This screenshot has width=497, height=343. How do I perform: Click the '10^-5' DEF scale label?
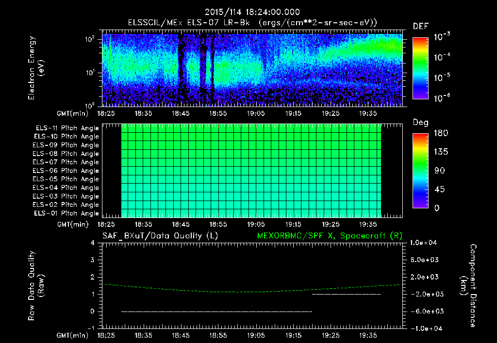click(x=442, y=77)
